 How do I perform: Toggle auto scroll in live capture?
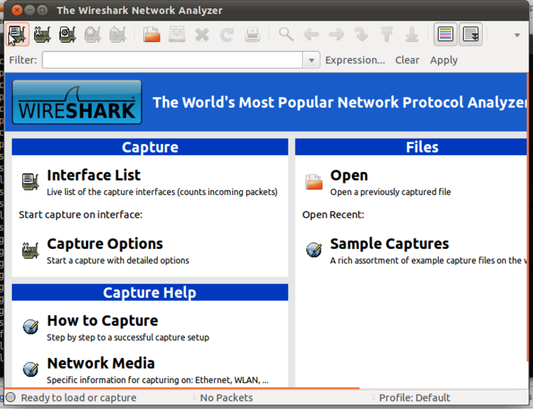coord(471,34)
